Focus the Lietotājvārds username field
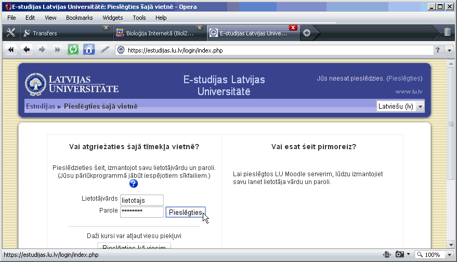Viewport: 457px width, 262px height. coord(141,200)
